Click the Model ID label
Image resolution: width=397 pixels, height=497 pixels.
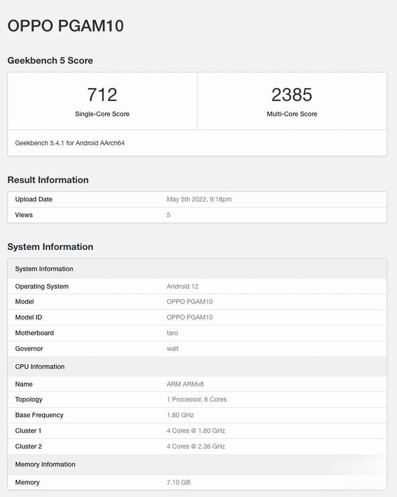(x=28, y=317)
